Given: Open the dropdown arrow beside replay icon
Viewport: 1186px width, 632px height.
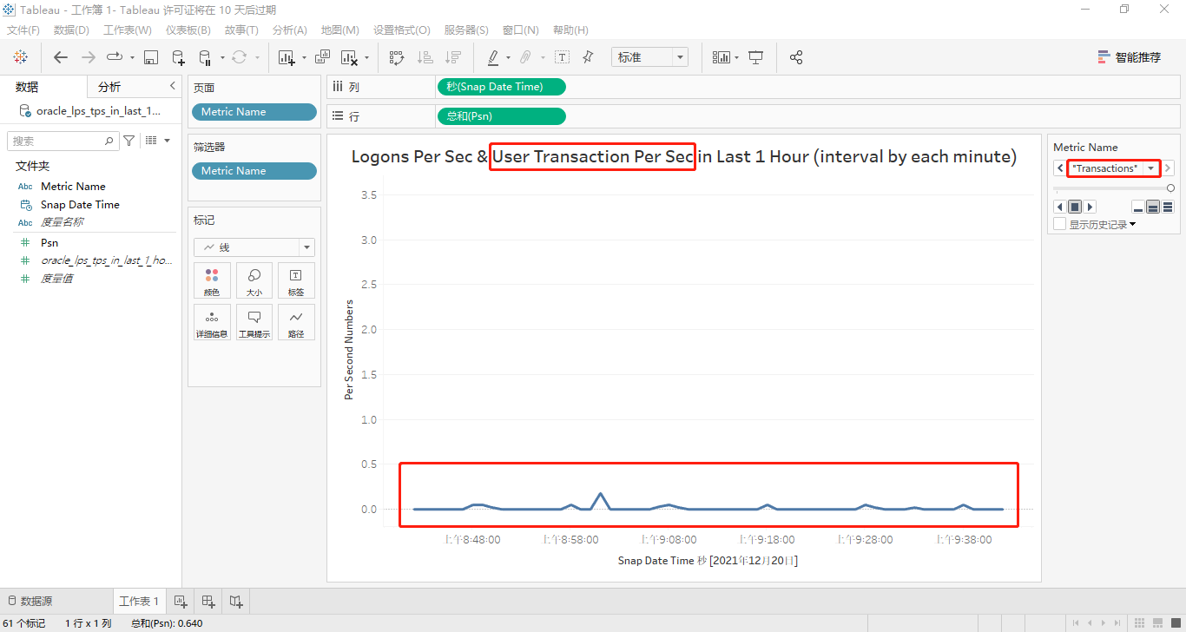Looking at the screenshot, I should (x=132, y=58).
